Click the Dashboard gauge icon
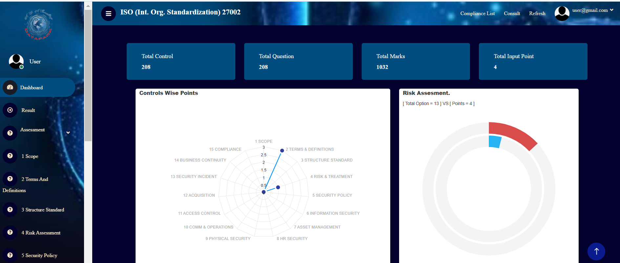 (10, 87)
